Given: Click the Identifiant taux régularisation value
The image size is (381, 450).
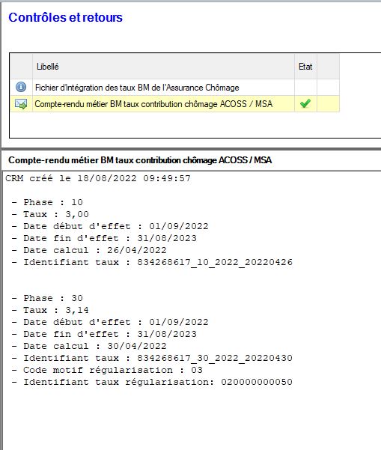Looking at the screenshot, I should point(257,382).
